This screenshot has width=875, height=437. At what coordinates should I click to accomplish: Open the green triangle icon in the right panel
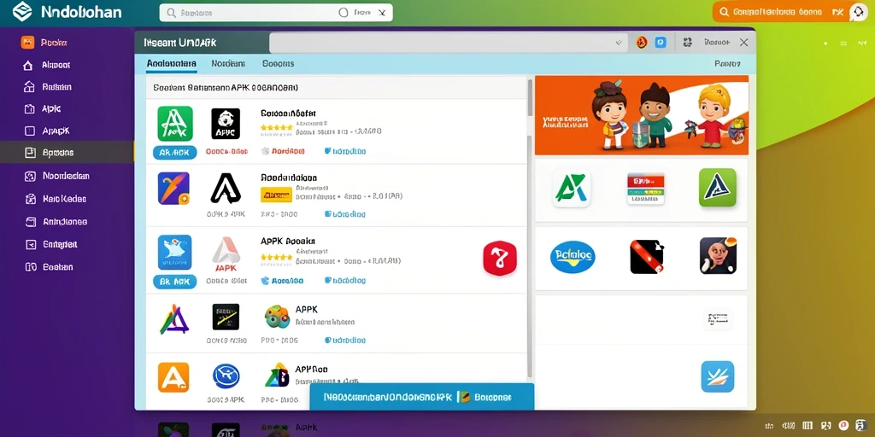[718, 189]
